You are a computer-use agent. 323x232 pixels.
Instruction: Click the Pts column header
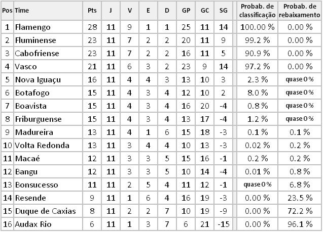(x=92, y=10)
